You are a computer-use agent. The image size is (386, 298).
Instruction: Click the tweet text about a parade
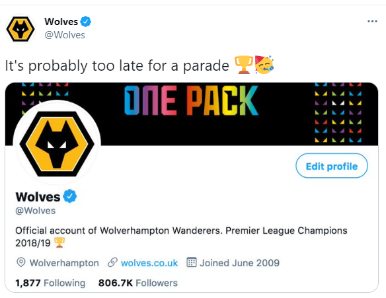pos(117,65)
